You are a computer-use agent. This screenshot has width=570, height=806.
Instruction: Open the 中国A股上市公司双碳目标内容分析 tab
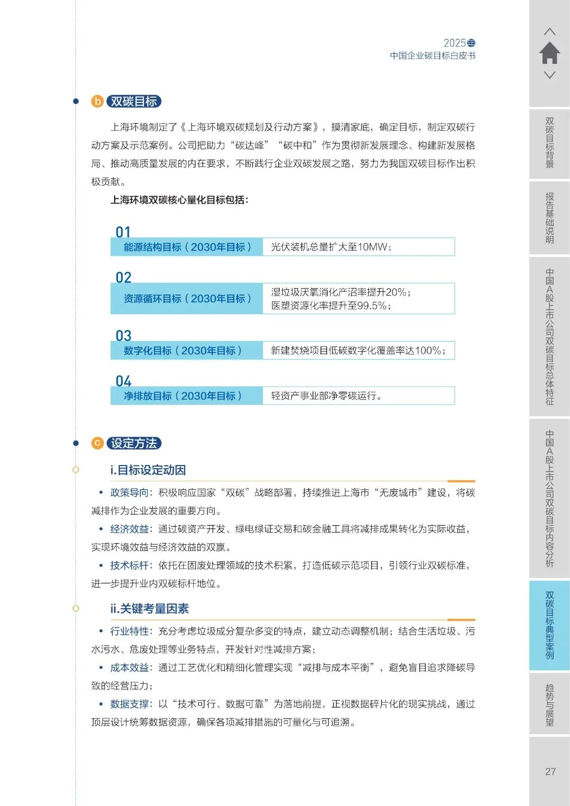tap(549, 498)
